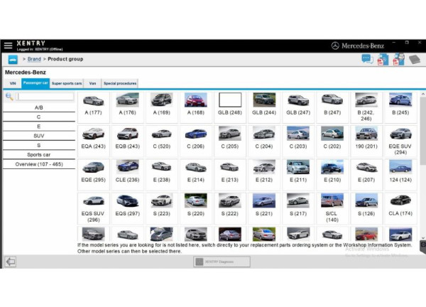Click the model search input field
This screenshot has width=426, height=307.
point(45,96)
